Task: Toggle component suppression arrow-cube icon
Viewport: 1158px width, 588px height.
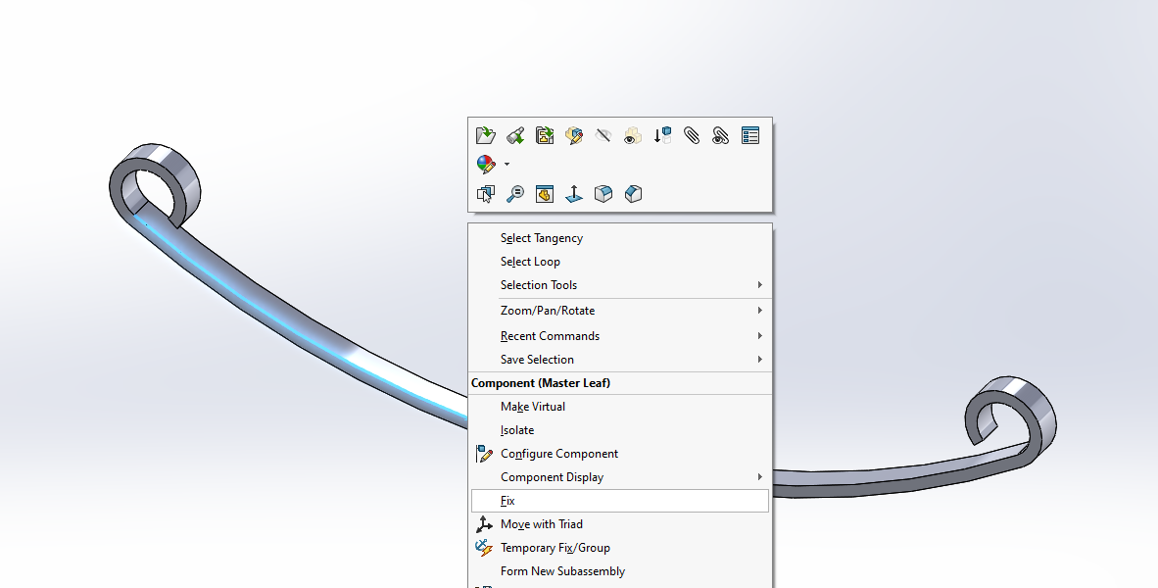Action: click(x=662, y=136)
